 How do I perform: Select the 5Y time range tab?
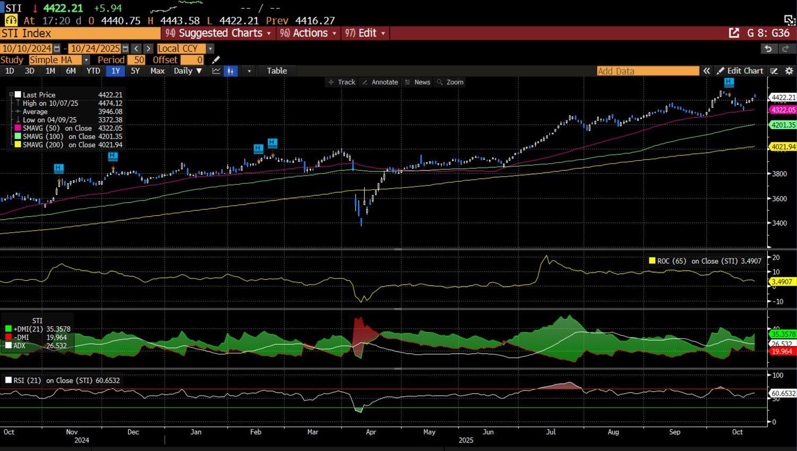tap(135, 71)
